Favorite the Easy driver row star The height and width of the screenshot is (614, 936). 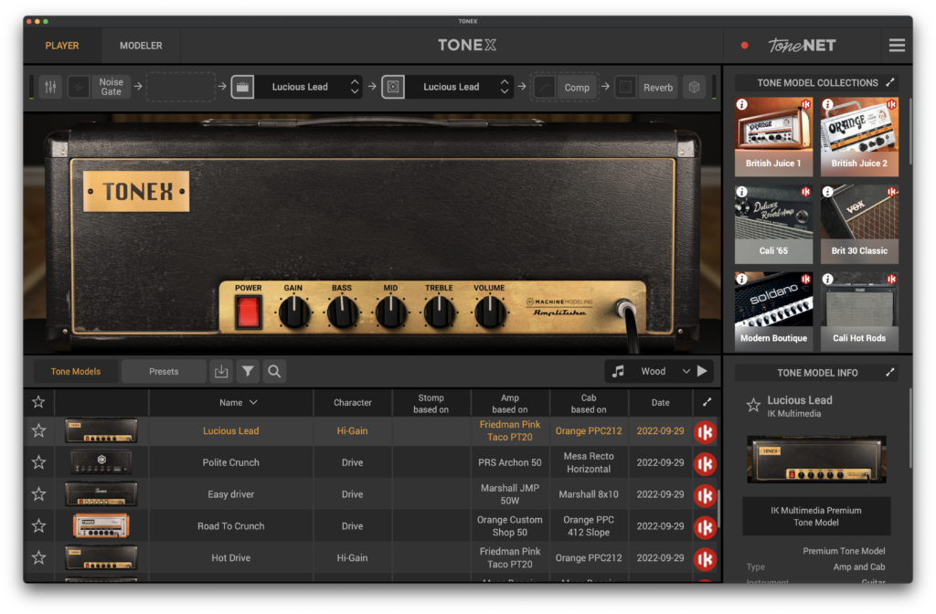[x=38, y=494]
